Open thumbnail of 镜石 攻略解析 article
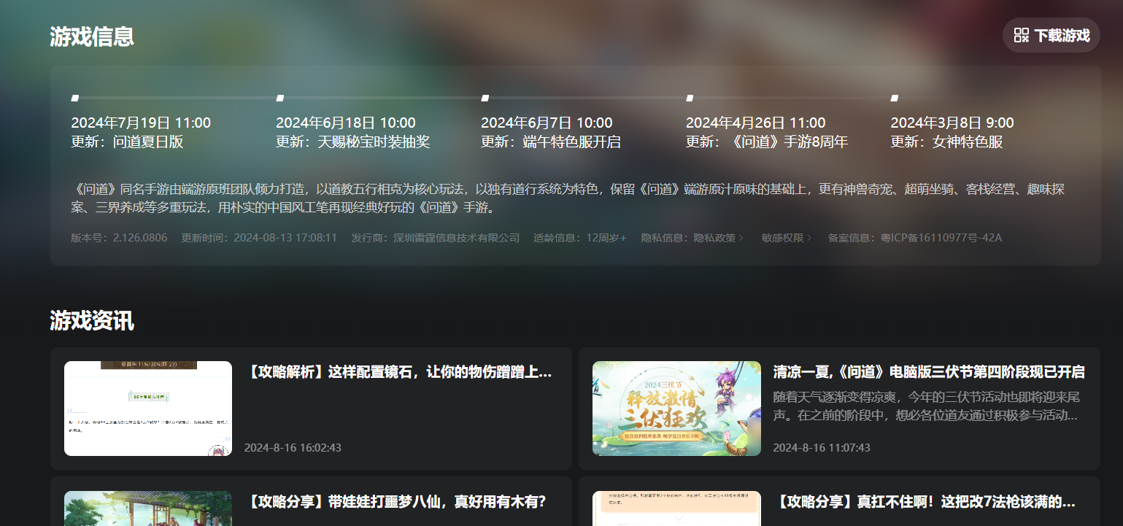The image size is (1123, 526). [148, 409]
